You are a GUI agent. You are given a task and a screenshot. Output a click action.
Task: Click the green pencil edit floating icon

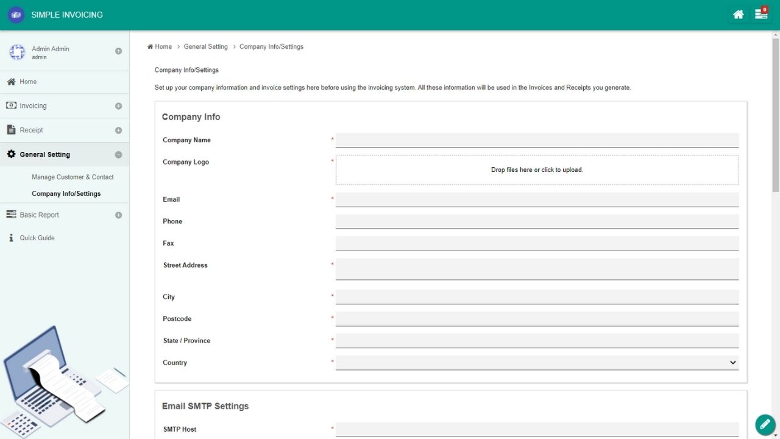coord(765,424)
